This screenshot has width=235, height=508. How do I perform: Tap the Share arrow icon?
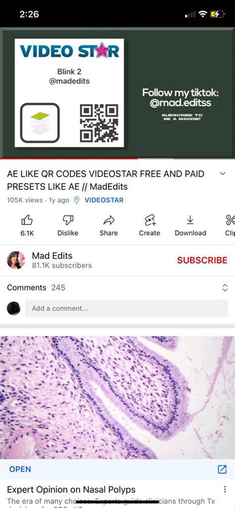(109, 220)
